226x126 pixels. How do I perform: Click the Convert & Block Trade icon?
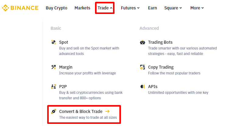point(54,111)
